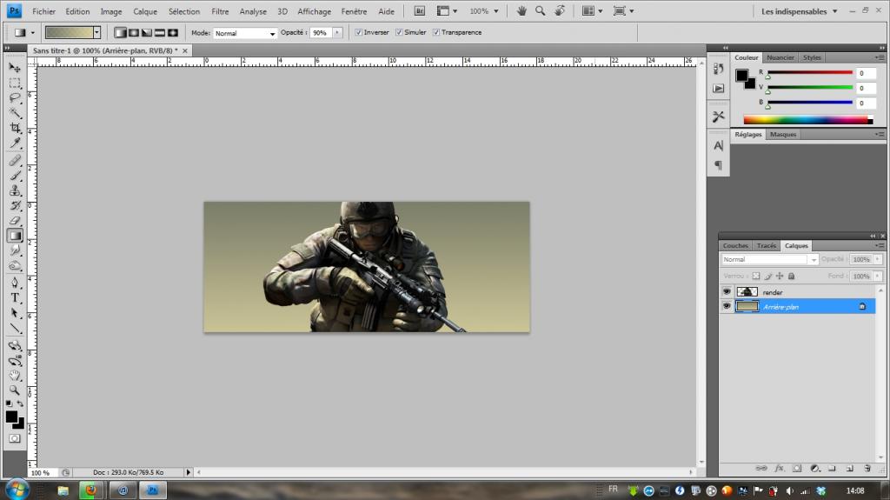This screenshot has height=500, width=890.
Task: Select the History Brush tool
Action: click(15, 206)
